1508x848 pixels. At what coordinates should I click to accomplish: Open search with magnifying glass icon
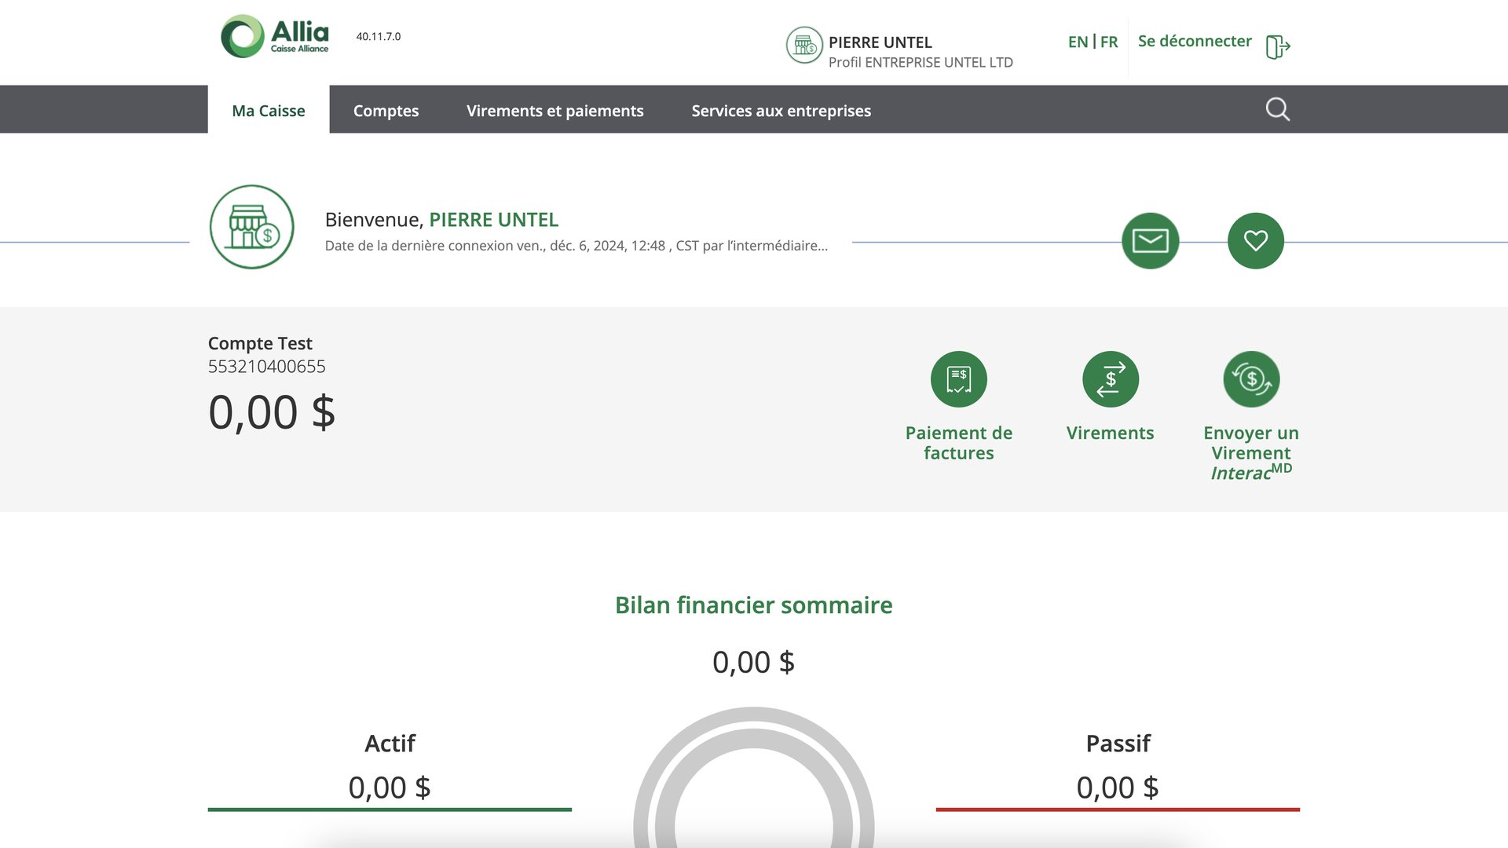coord(1277,109)
